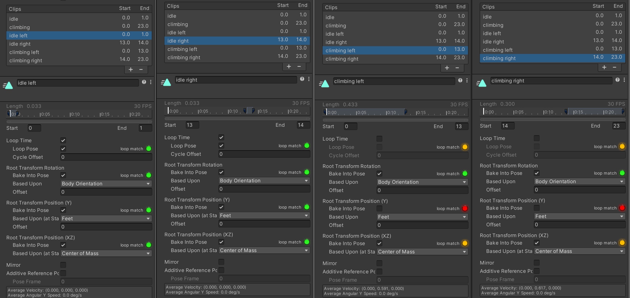Click the idle left animation clip triangle icon

coord(8,85)
